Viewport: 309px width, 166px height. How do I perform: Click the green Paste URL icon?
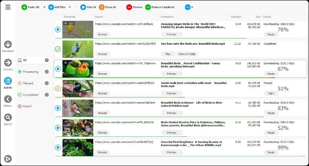(x=24, y=7)
